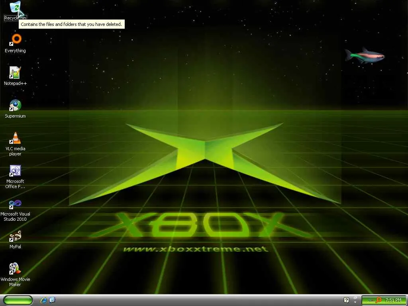The width and height of the screenshot is (408, 306).
Task: Select the Microsoft Office F… shortcut
Action: [x=15, y=177]
